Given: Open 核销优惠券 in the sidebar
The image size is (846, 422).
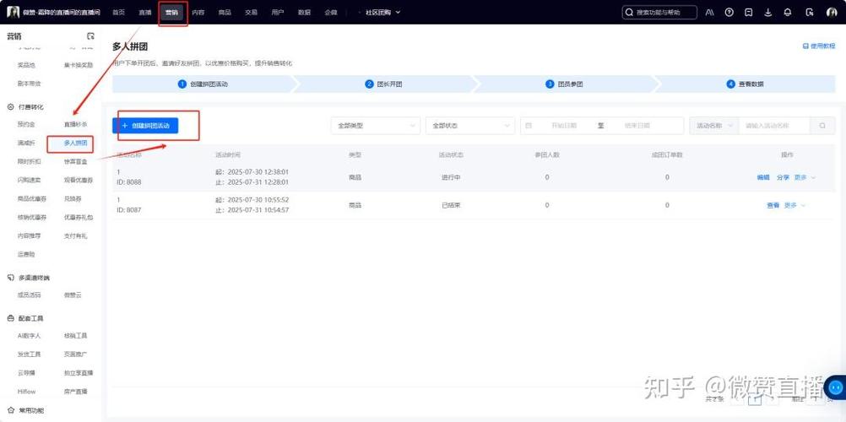Looking at the screenshot, I should (x=32, y=218).
